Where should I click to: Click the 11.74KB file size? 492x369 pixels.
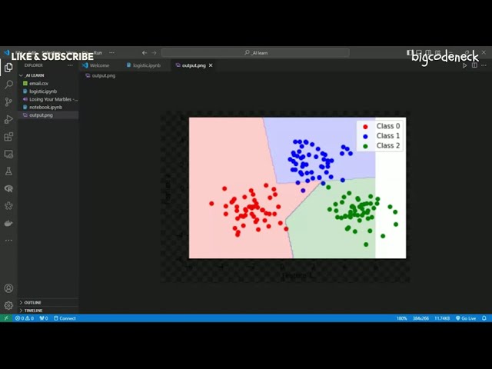click(x=442, y=318)
